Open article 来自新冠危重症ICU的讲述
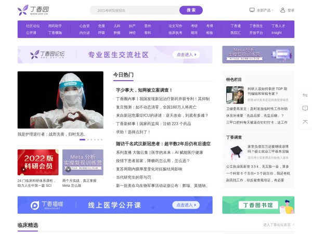 pos(162,115)
